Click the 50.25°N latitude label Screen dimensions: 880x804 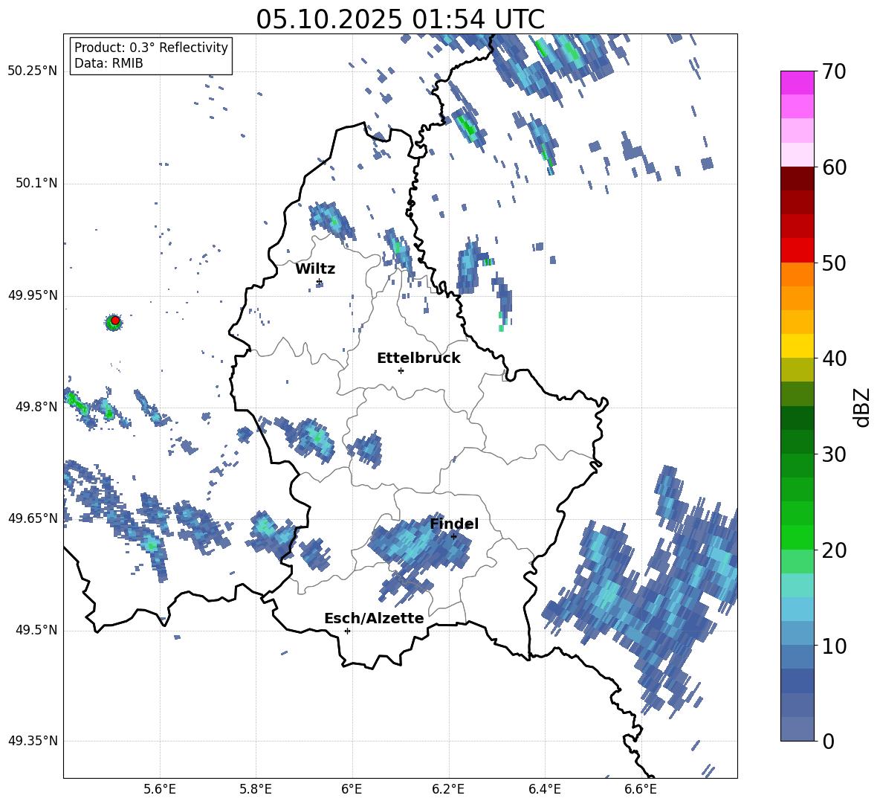(x=33, y=71)
